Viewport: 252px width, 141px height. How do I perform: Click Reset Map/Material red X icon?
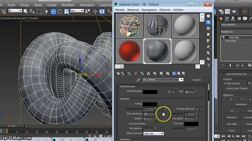click(135, 73)
